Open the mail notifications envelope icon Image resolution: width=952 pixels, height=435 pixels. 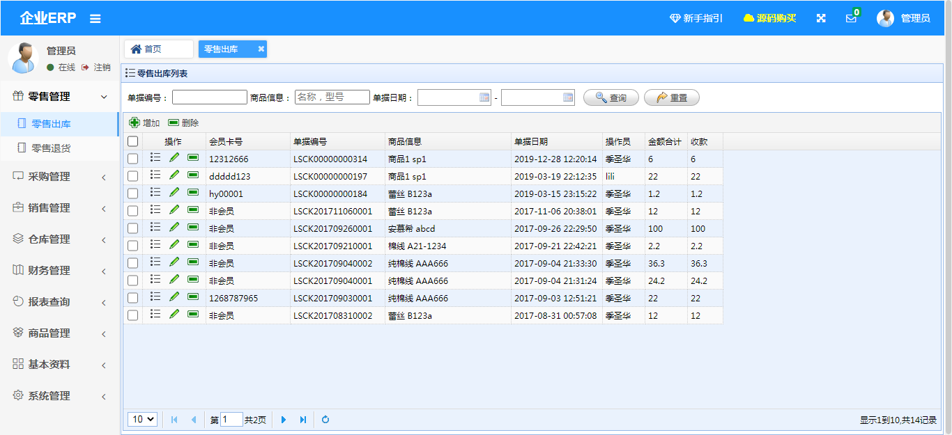(x=851, y=19)
